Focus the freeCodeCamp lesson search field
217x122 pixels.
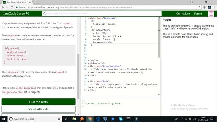102,14
